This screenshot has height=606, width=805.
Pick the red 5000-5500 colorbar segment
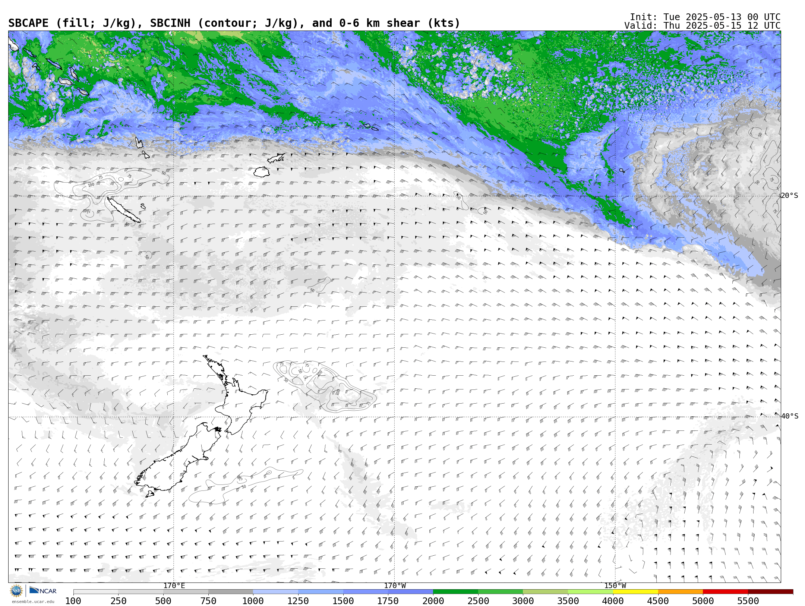pos(726,591)
